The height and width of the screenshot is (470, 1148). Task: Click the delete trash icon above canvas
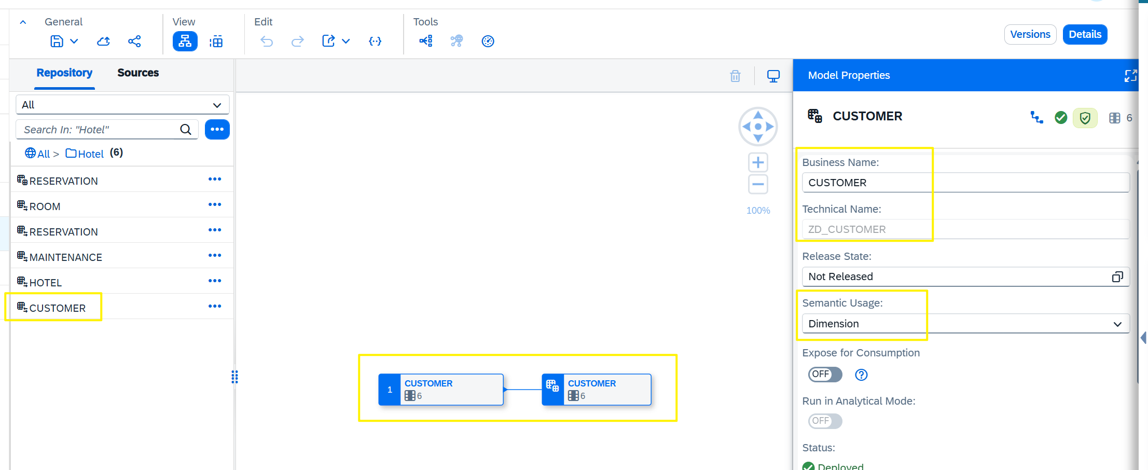(x=735, y=76)
